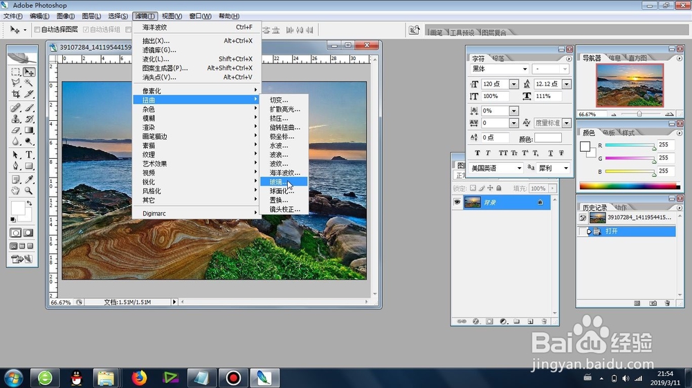Select the Notes tool
Image resolution: width=692 pixels, height=388 pixels.
[x=16, y=180]
